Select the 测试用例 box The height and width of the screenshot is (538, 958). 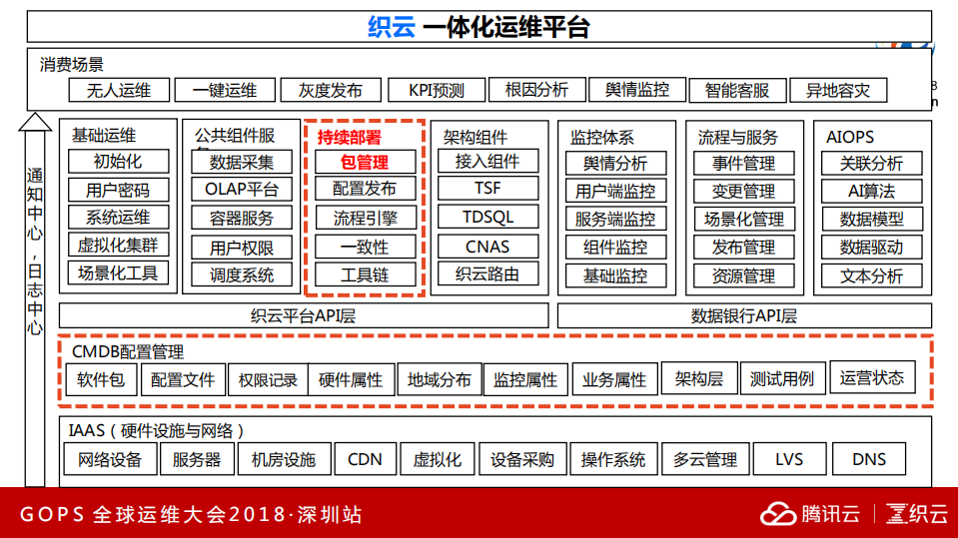coord(782,378)
